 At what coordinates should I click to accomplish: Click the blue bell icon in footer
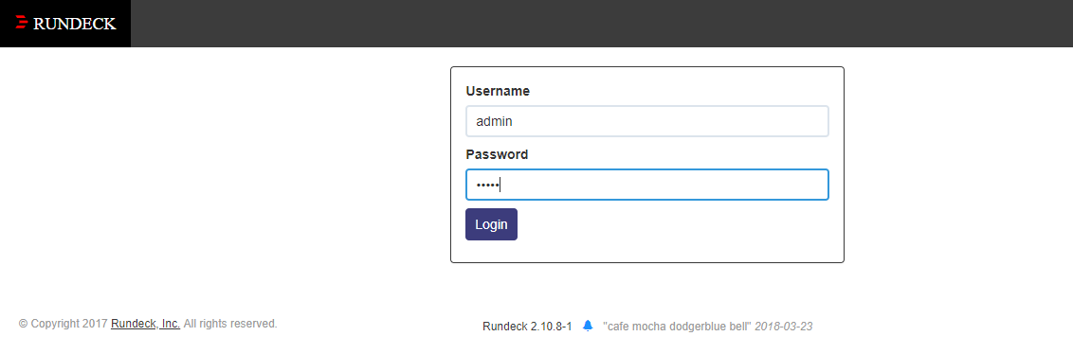(x=587, y=326)
